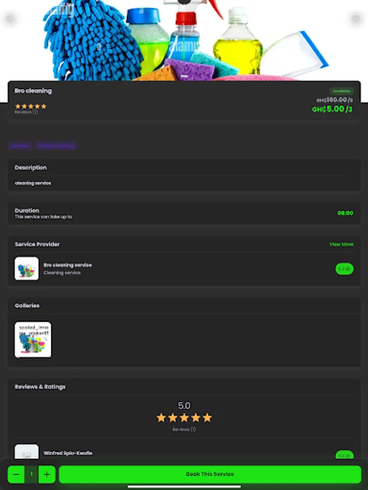Tap the Book This Service button
Viewport: 368px width, 490px height.
click(x=210, y=474)
